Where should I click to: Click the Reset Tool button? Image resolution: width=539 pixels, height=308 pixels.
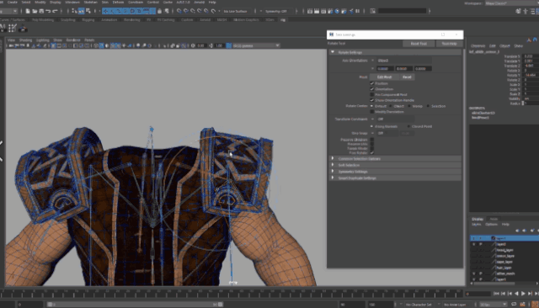coord(419,44)
